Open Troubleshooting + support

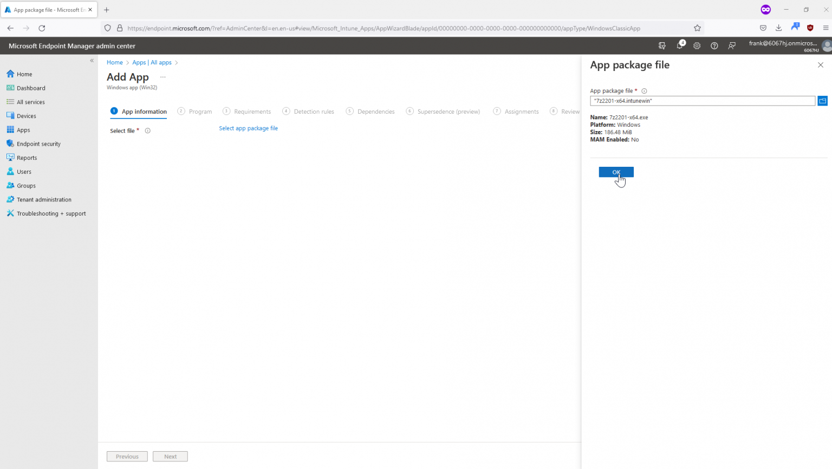(51, 213)
